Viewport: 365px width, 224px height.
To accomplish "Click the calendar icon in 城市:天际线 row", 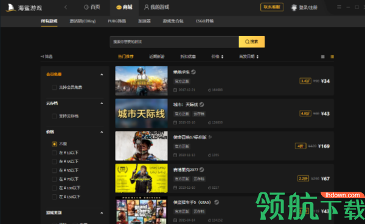I will point(175,122).
